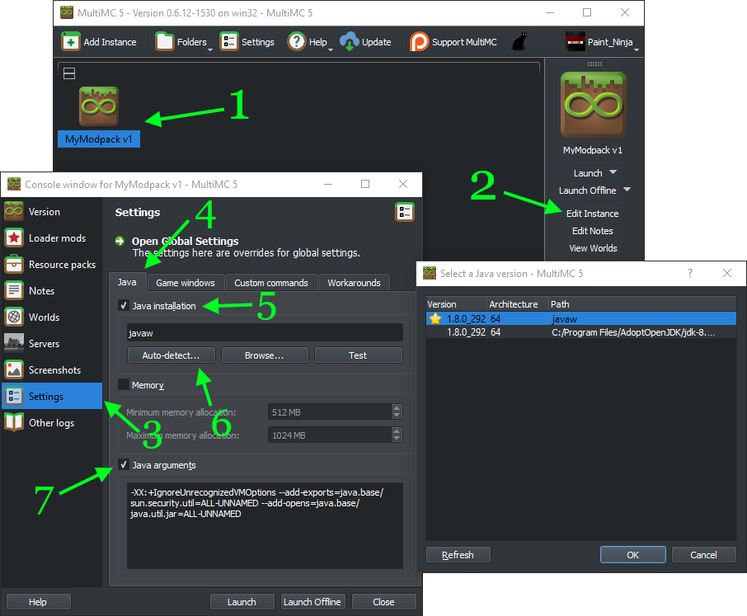Image resolution: width=747 pixels, height=616 pixels.
Task: Click the Browse... button
Action: [x=265, y=355]
